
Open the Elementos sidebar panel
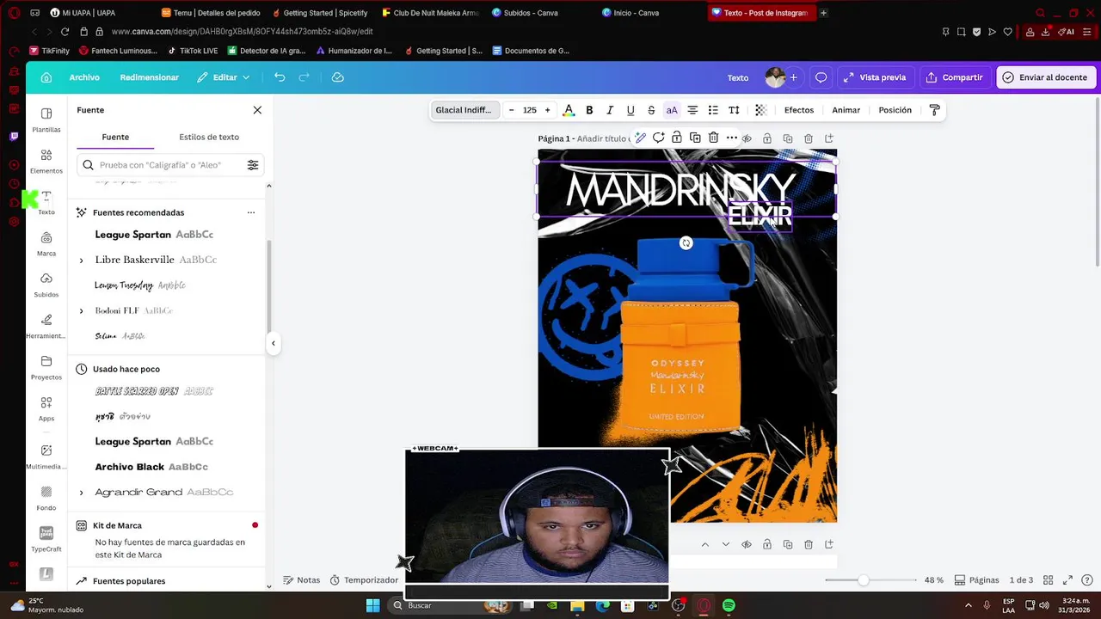pyautogui.click(x=46, y=161)
